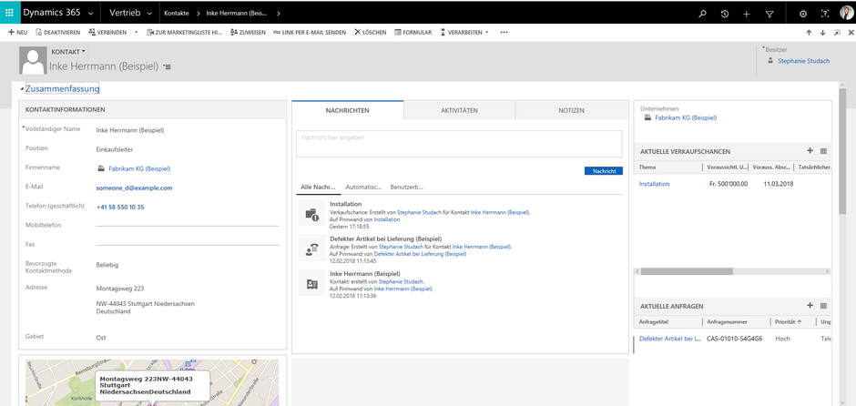
Task: Open the advanced find filter icon
Action: pos(769,14)
